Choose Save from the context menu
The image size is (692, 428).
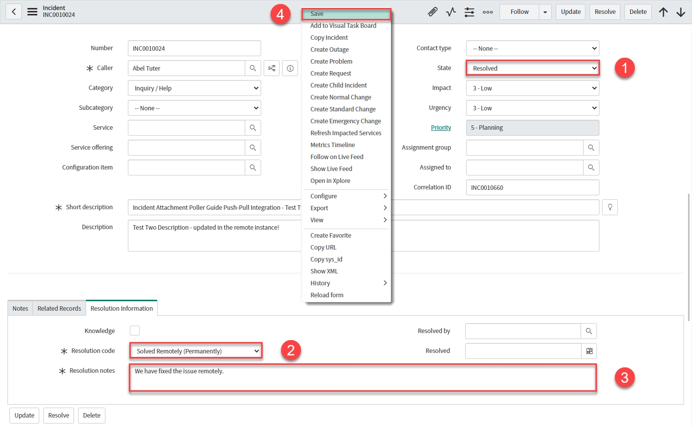point(346,14)
